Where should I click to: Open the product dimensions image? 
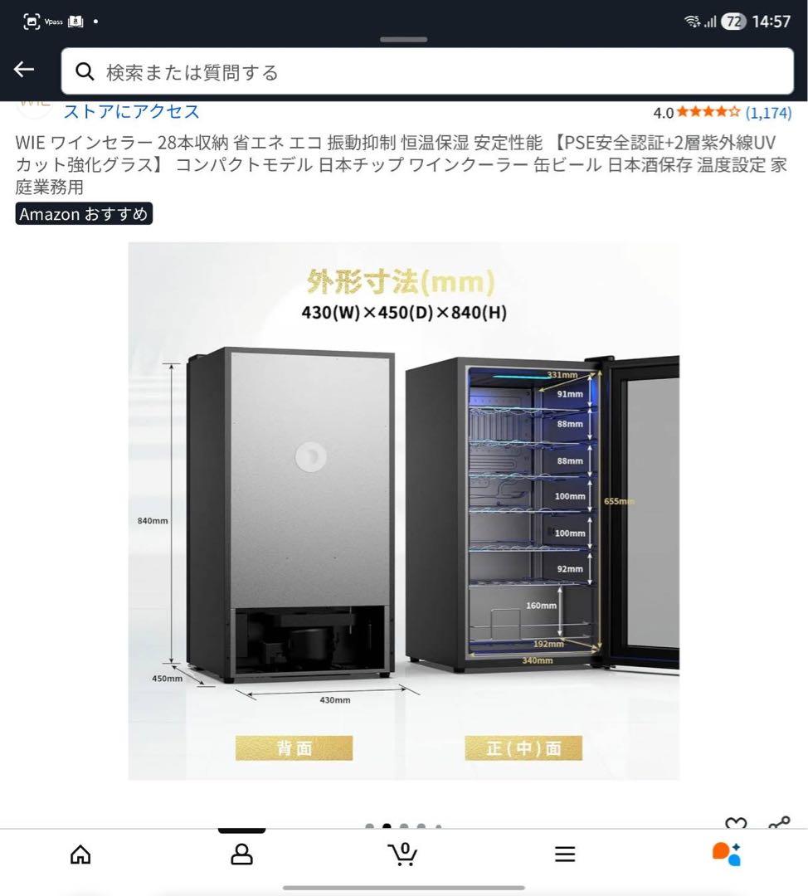pos(403,511)
